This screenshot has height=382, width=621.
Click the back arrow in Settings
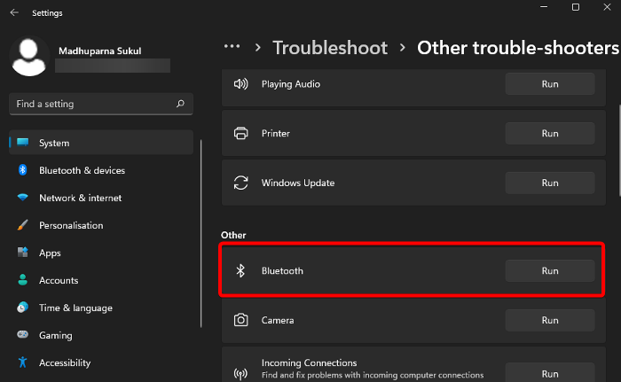[14, 13]
